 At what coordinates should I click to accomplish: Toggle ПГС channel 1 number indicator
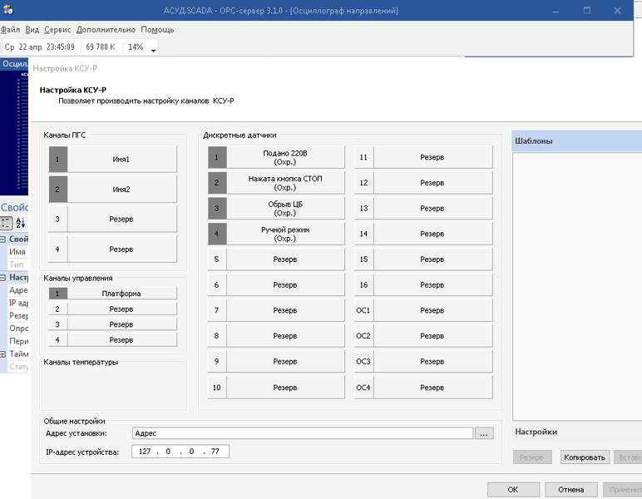click(57, 159)
